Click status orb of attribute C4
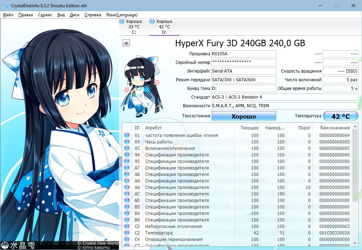 (x=127, y=240)
